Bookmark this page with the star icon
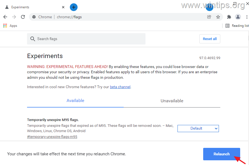 tap(218, 17)
